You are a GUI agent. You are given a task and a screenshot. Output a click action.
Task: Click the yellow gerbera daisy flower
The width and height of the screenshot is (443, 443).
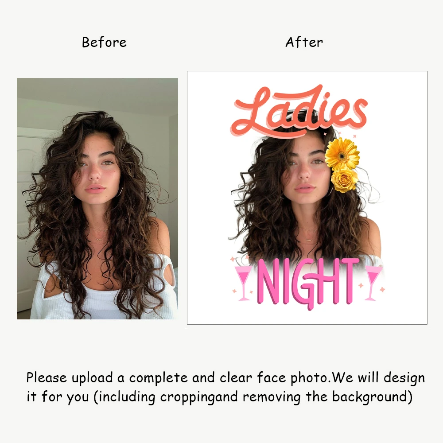(x=342, y=154)
